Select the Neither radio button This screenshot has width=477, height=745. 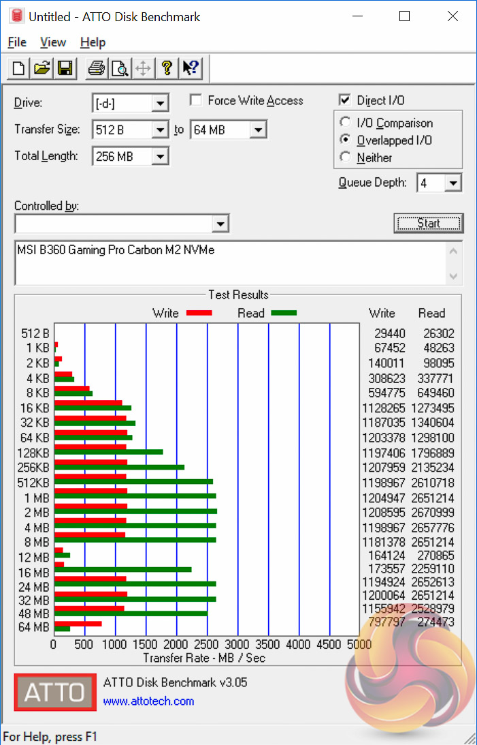pyautogui.click(x=346, y=157)
